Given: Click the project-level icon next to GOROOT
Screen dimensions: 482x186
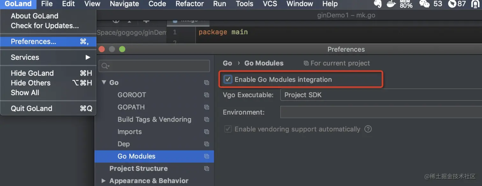Looking at the screenshot, I should pyautogui.click(x=207, y=95).
